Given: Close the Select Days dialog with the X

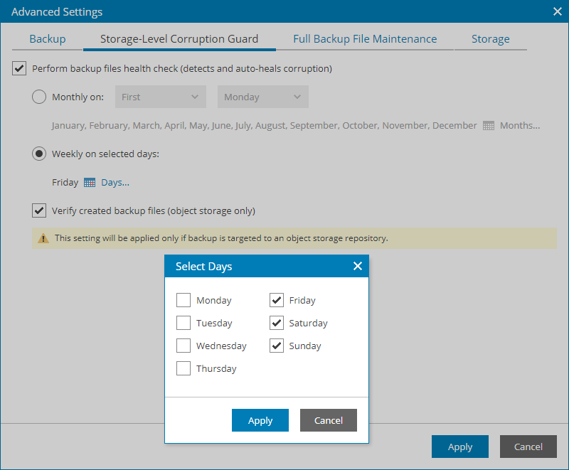Looking at the screenshot, I should [357, 266].
